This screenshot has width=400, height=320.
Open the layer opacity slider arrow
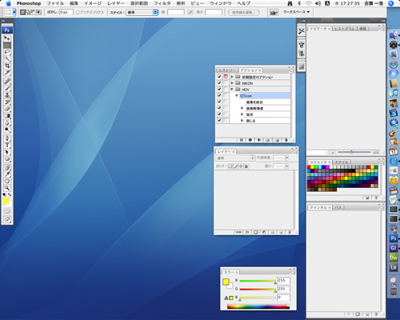286,158
